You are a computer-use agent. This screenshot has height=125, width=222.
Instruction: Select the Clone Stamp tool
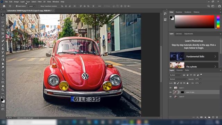point(3,49)
